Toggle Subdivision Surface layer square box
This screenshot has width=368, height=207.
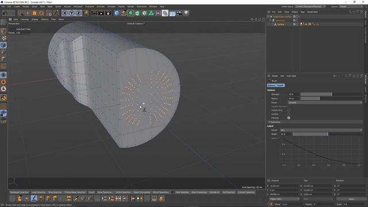coord(294,17)
